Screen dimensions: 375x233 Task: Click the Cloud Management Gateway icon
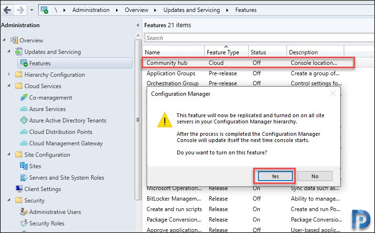[x=24, y=143]
